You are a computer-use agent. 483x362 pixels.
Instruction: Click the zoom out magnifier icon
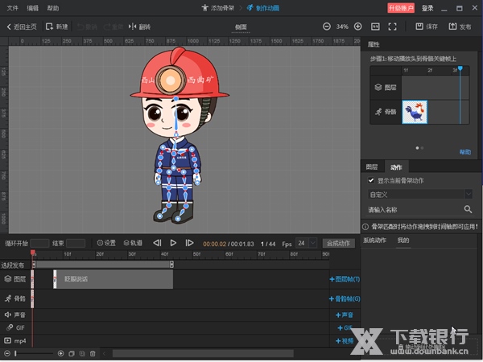(326, 27)
